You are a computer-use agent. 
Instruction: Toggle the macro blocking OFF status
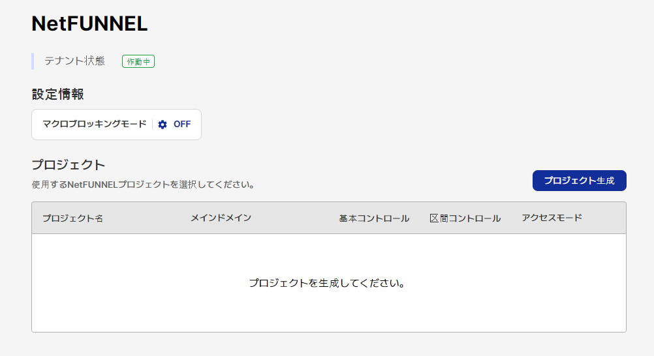pyautogui.click(x=182, y=125)
